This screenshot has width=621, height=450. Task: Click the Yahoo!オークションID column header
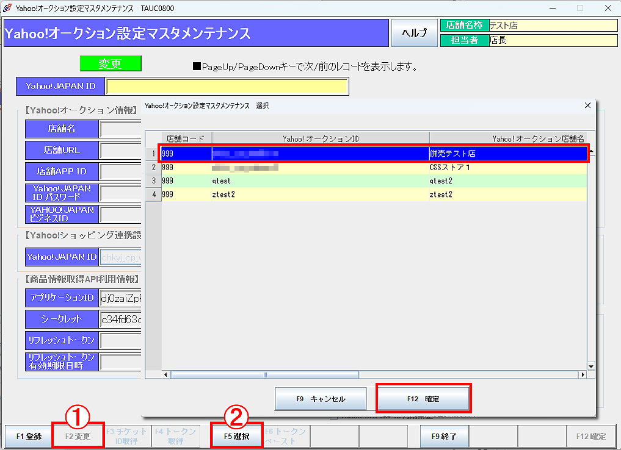[x=321, y=138]
